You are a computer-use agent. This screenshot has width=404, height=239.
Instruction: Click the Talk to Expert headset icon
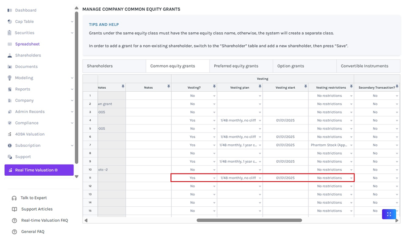14,198
